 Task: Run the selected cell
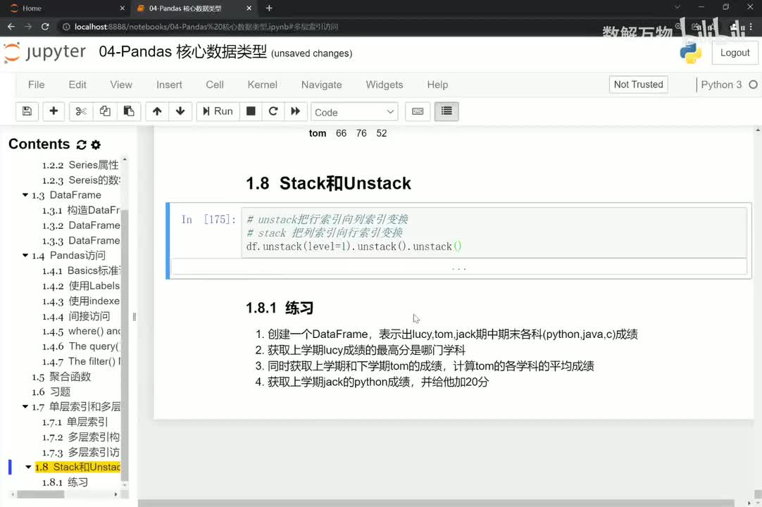[218, 111]
